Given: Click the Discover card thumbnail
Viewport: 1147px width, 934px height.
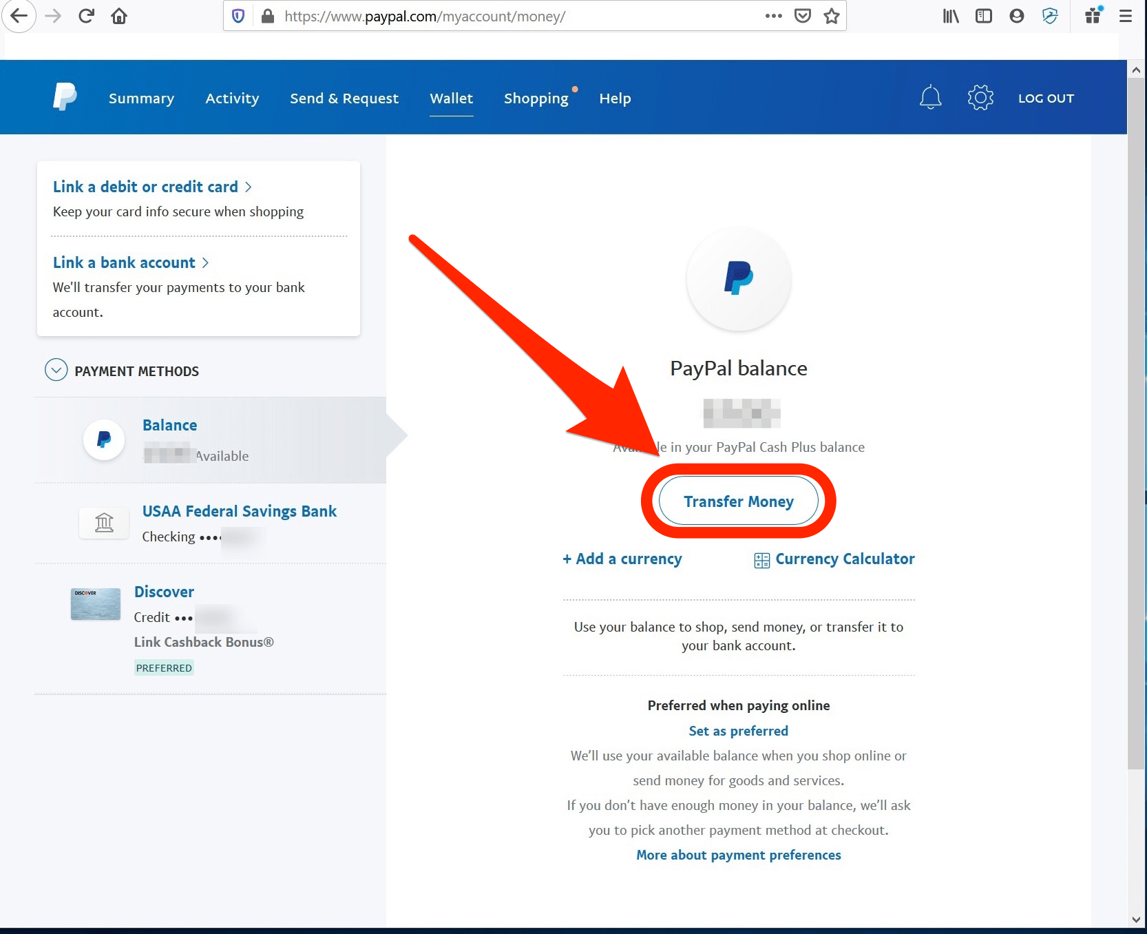Looking at the screenshot, I should click(95, 604).
